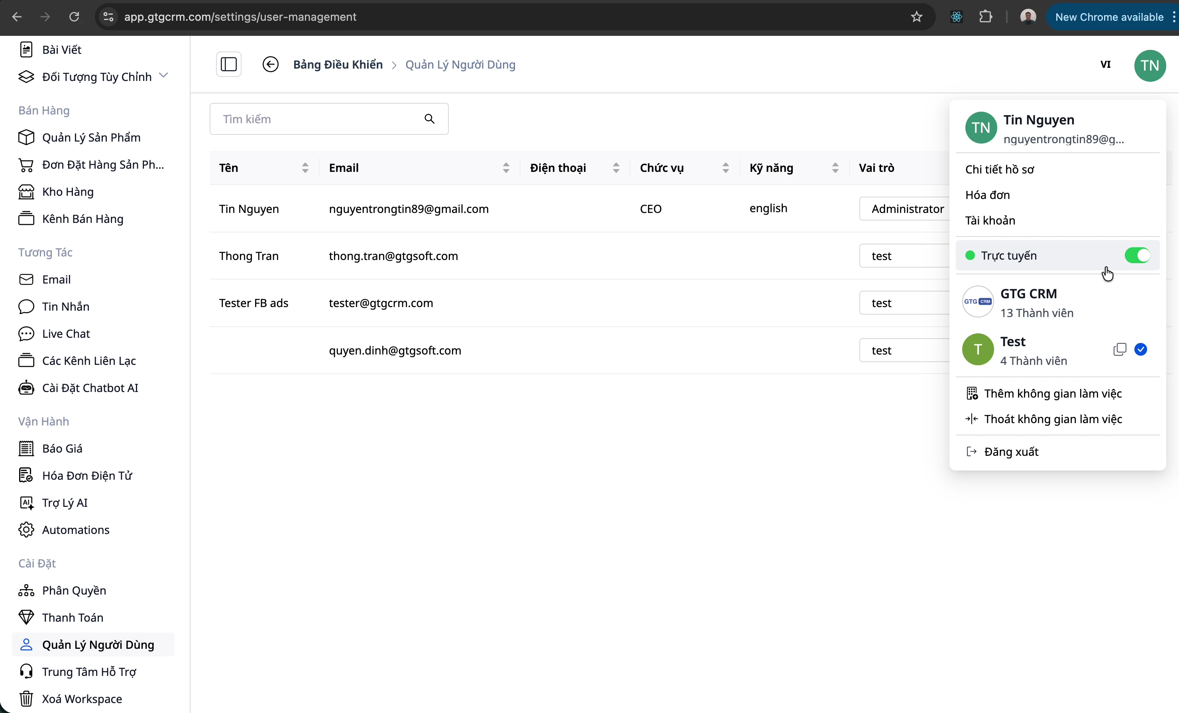Open Cài Đặt Chatbot AI in sidebar
This screenshot has height=713, width=1179.
(90, 388)
